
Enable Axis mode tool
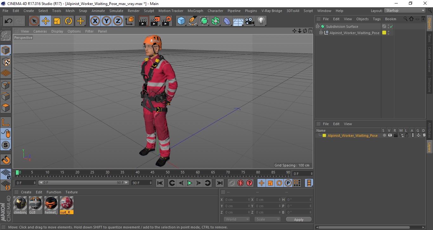[x=6, y=122]
